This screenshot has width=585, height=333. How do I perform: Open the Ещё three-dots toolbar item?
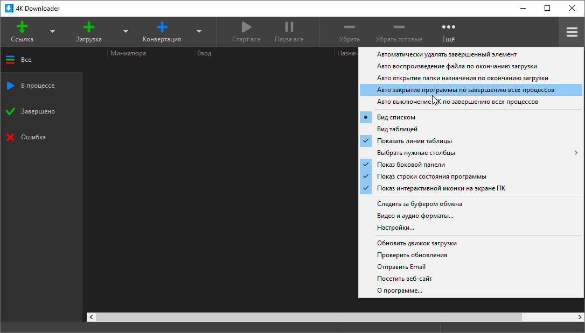[448, 27]
